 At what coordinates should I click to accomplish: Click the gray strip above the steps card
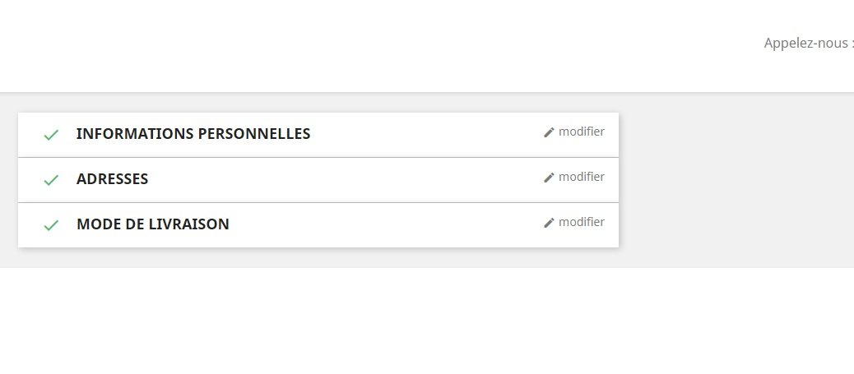click(x=329, y=103)
